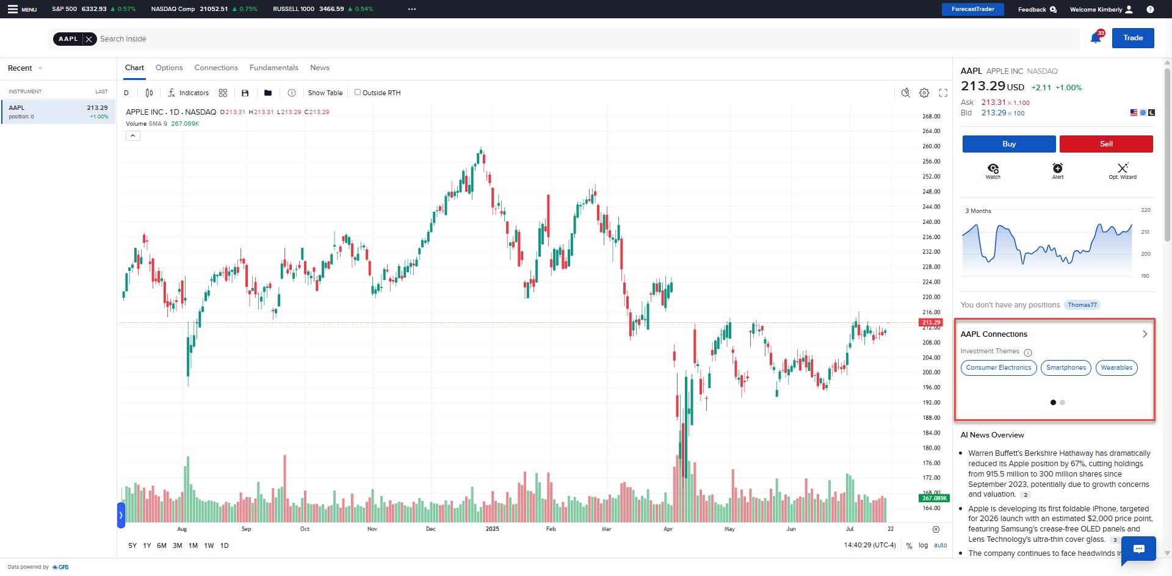Expand chart to fullscreen
The width and height of the screenshot is (1172, 576).
click(x=943, y=93)
